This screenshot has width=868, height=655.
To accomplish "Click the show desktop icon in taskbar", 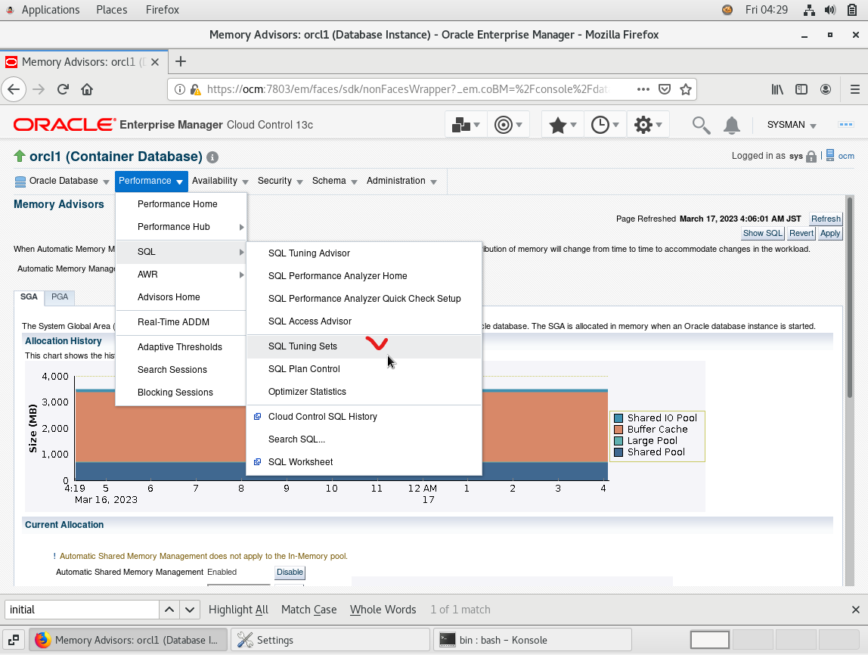I will coord(14,640).
